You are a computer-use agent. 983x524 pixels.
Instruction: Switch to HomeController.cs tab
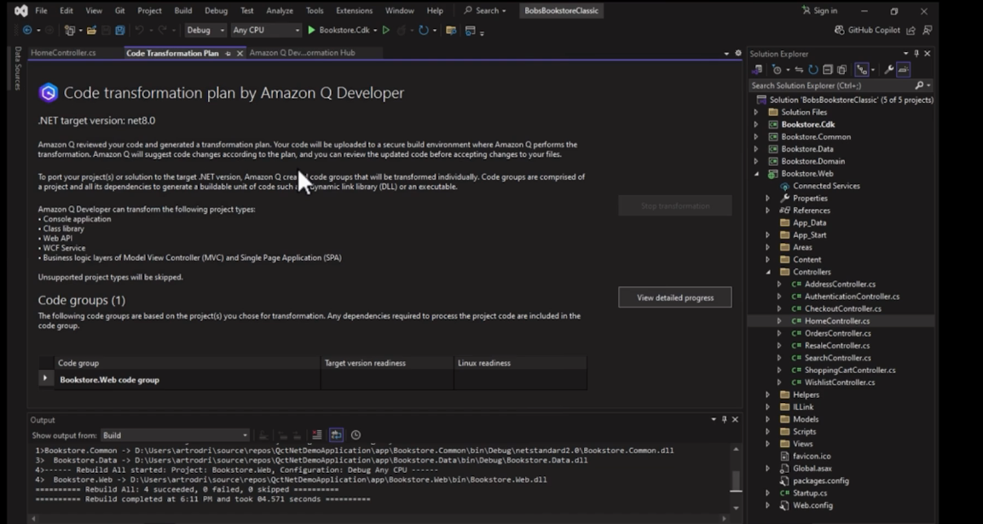click(63, 53)
